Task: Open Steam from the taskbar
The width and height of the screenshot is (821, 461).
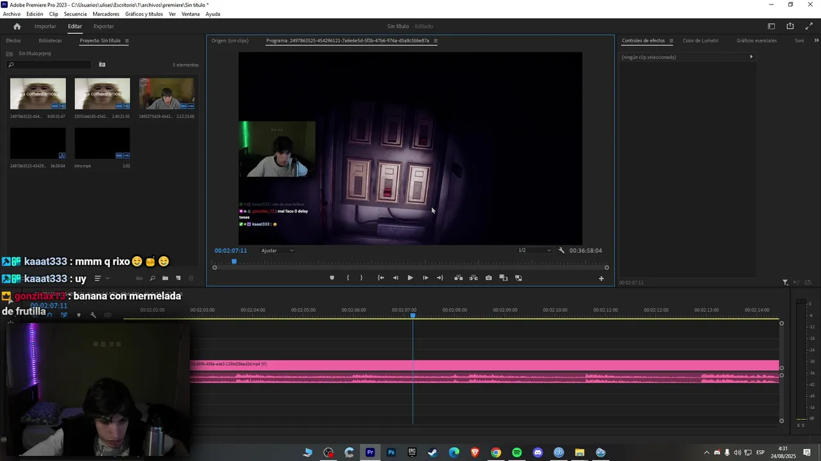Action: point(433,453)
